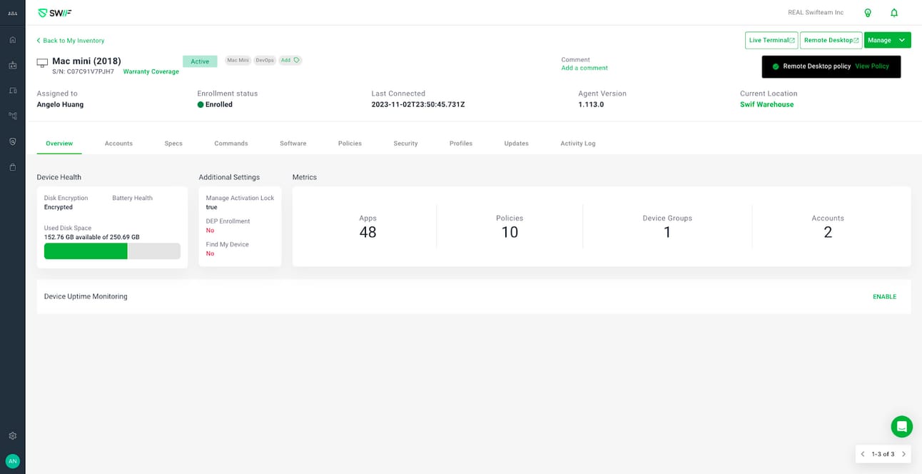Click the agent version 1.113.0
Image resolution: width=922 pixels, height=474 pixels.
coord(591,104)
